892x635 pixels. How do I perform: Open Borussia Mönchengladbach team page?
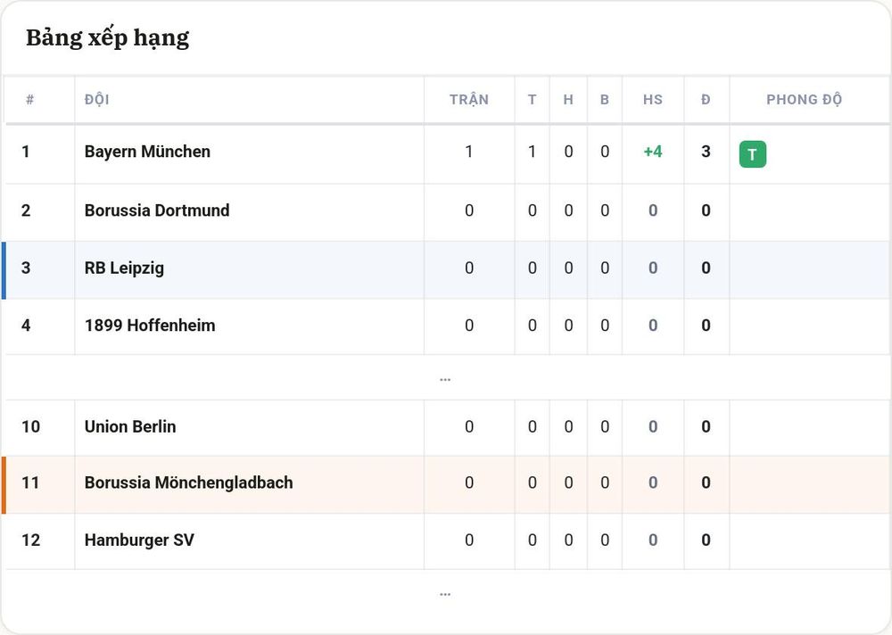point(188,482)
